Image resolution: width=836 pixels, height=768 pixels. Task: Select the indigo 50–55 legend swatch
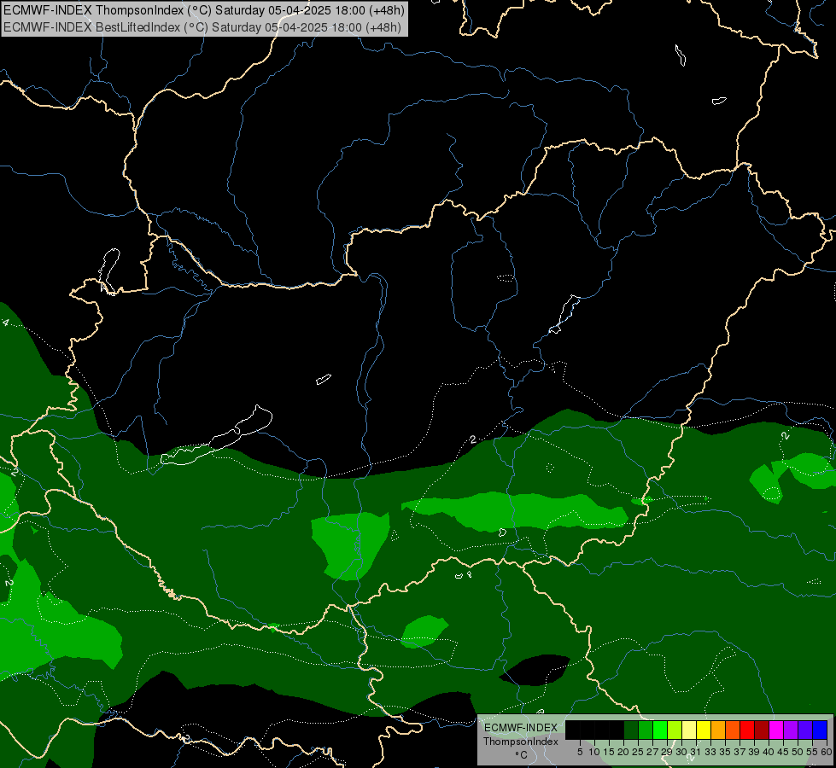point(805,730)
